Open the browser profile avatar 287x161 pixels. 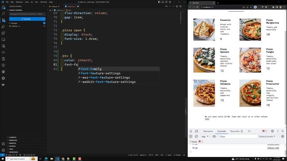click(x=280, y=7)
